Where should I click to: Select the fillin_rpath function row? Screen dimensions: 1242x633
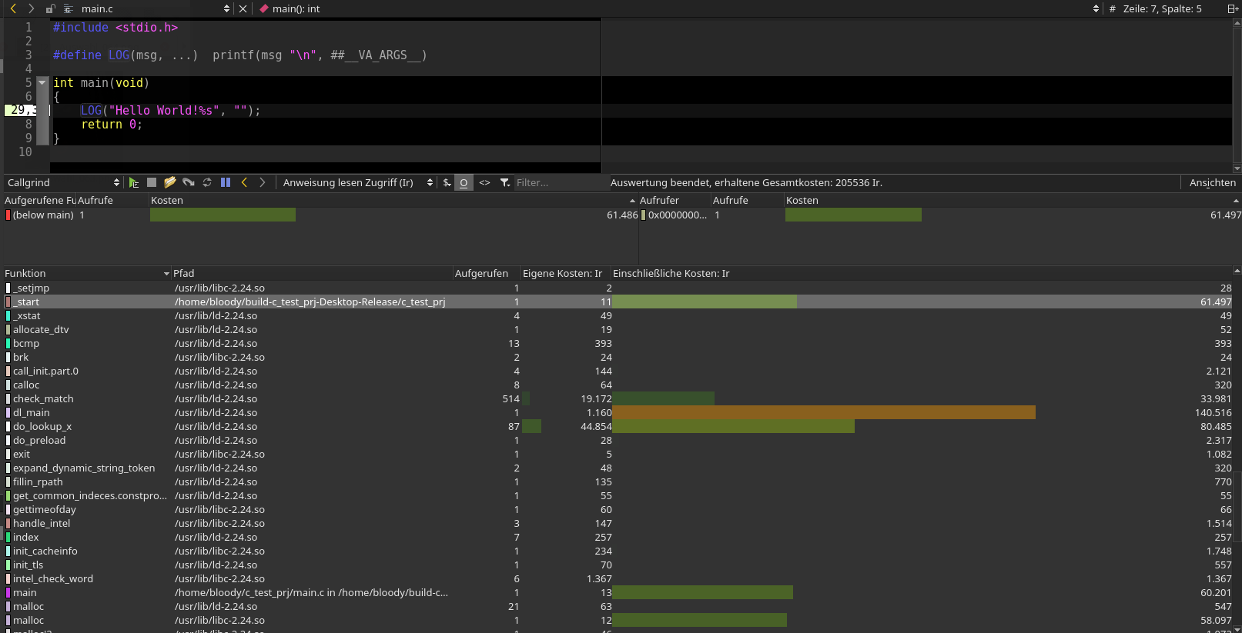pyautogui.click(x=618, y=481)
